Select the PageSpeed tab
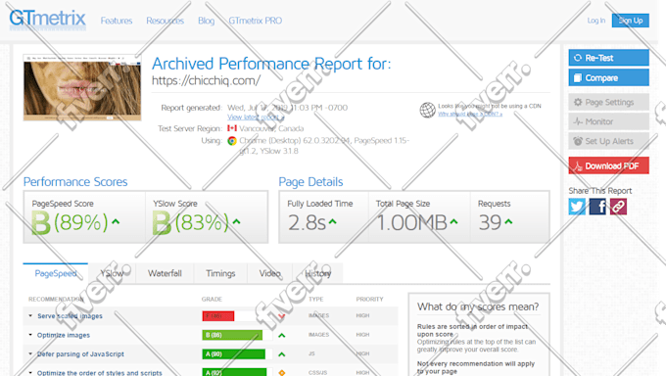The image size is (666, 376). [x=56, y=273]
